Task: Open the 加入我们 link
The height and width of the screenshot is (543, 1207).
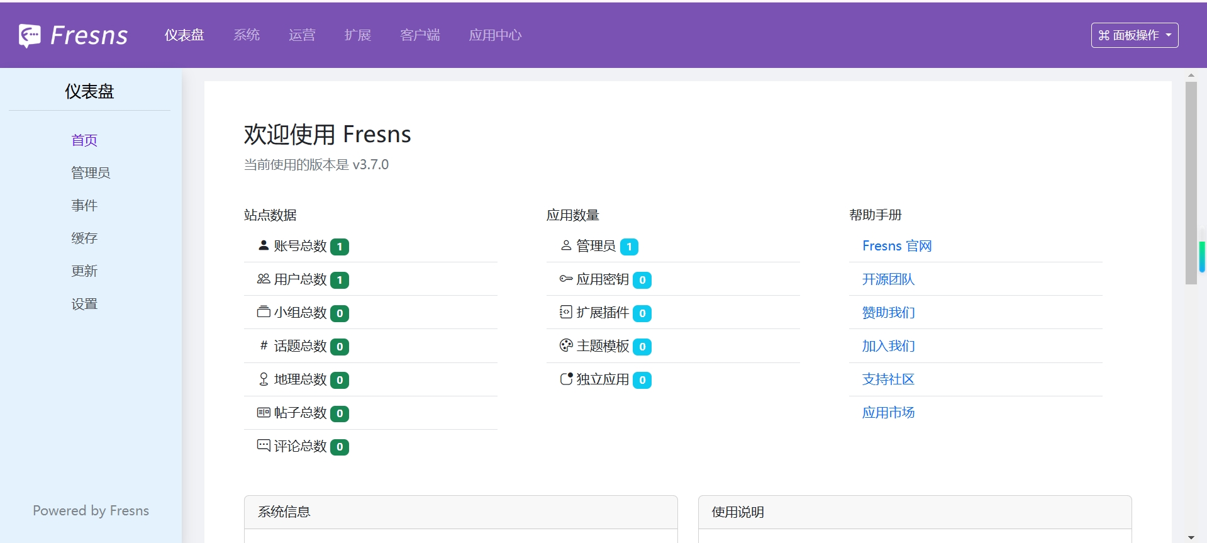Action: (x=888, y=346)
